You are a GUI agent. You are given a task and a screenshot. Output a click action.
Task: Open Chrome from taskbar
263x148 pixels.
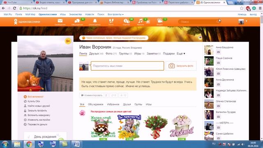point(29,144)
